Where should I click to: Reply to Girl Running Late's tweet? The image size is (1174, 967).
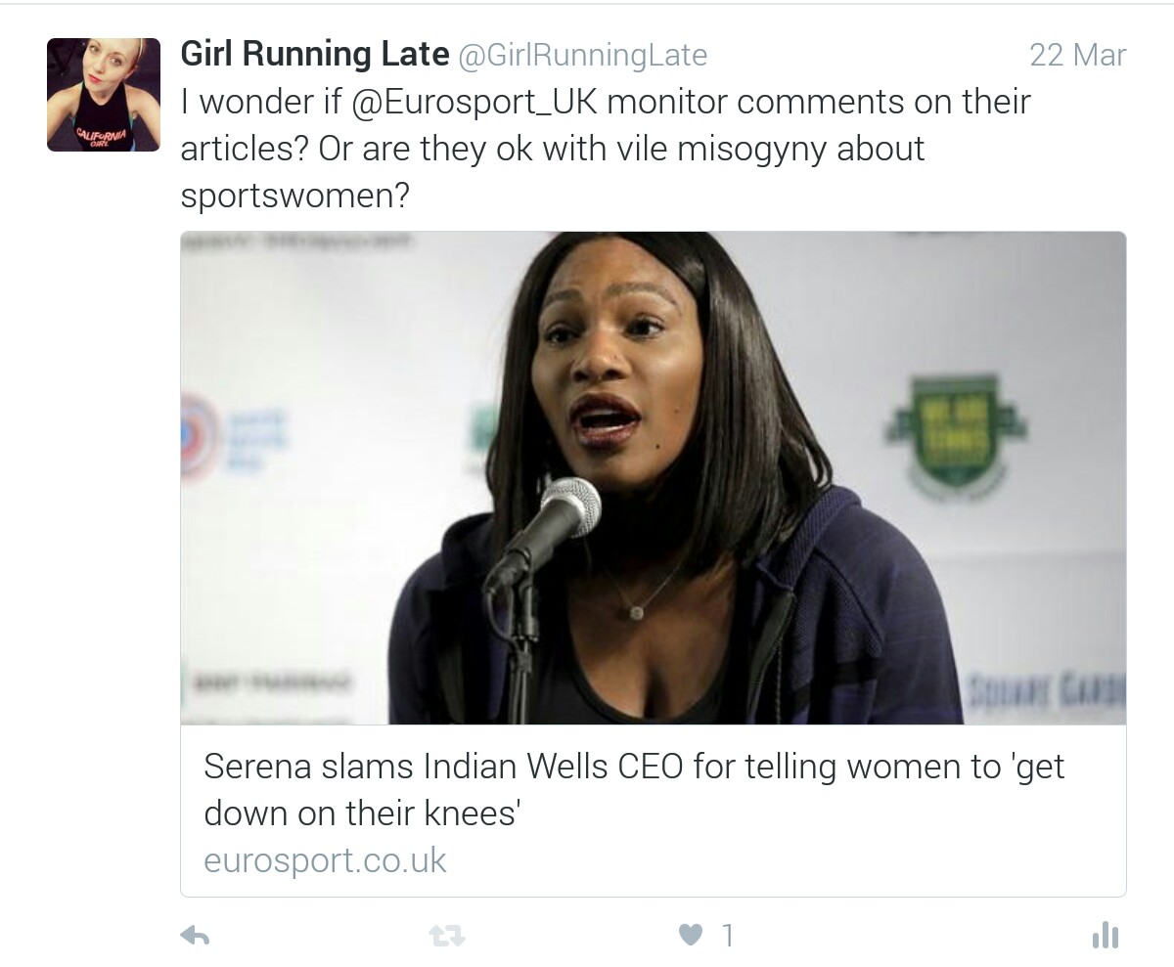pyautogui.click(x=197, y=936)
